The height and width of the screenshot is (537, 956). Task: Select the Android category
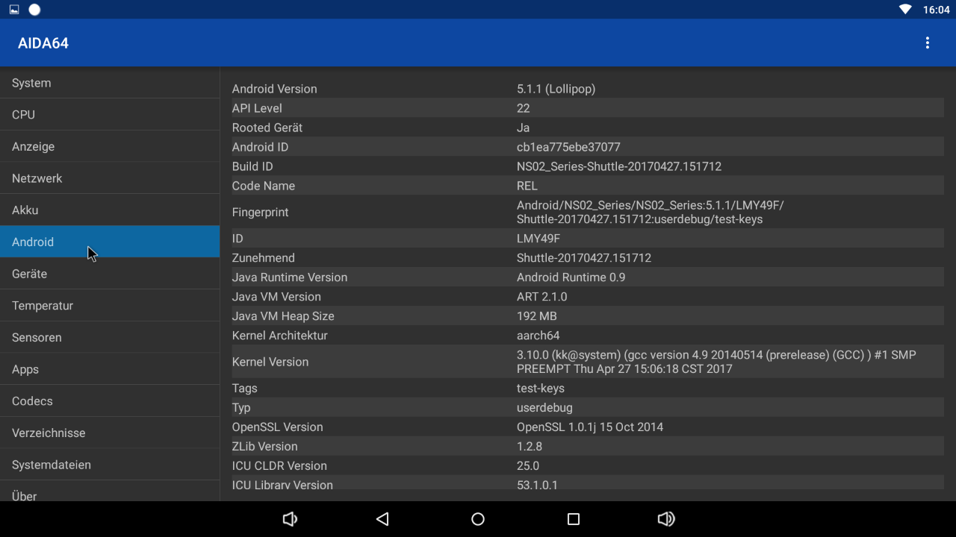[110, 242]
